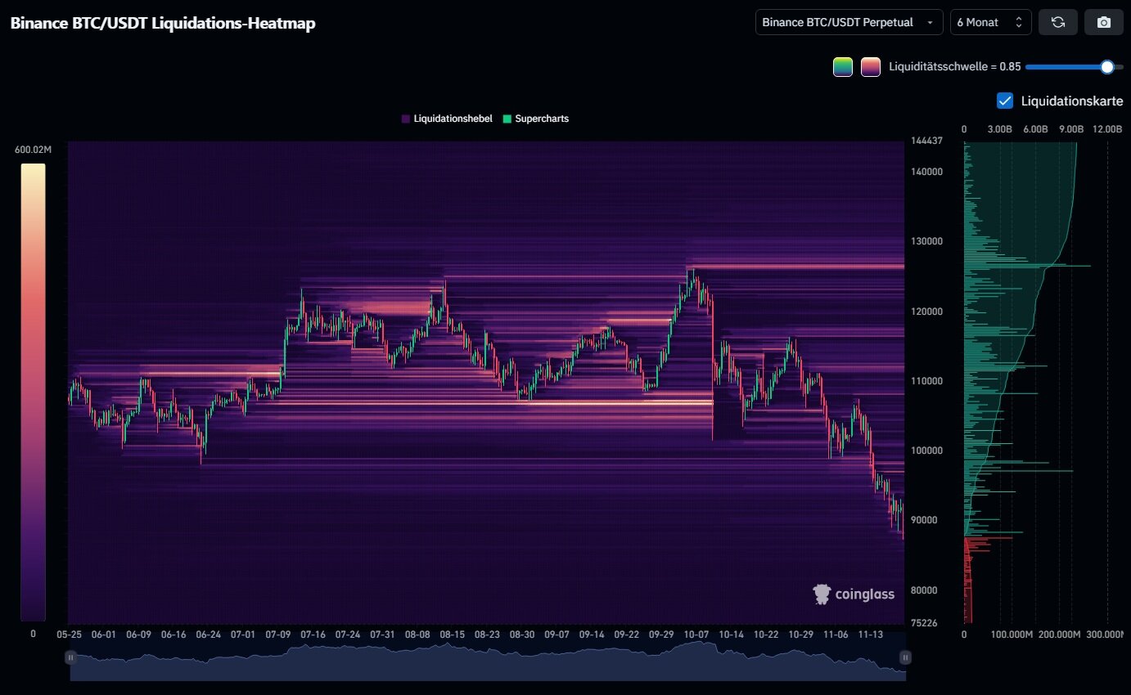The height and width of the screenshot is (695, 1131).
Task: Click the left handle of the time navigator
Action: (x=71, y=657)
